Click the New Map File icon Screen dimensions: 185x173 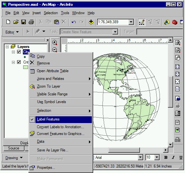[x=8, y=22]
